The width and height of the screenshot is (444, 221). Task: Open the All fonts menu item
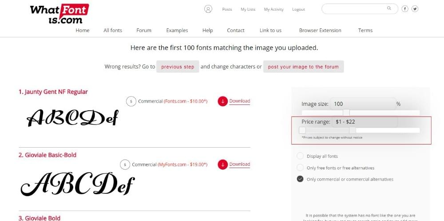113,30
